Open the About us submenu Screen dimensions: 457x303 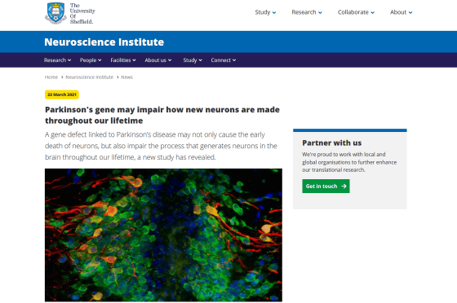158,60
